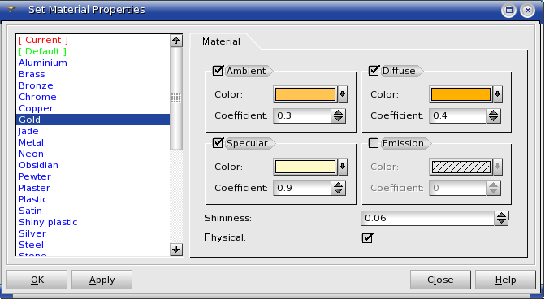Uncheck the Ambient checkbox
Screen dimensions: 545x300
click(x=218, y=71)
